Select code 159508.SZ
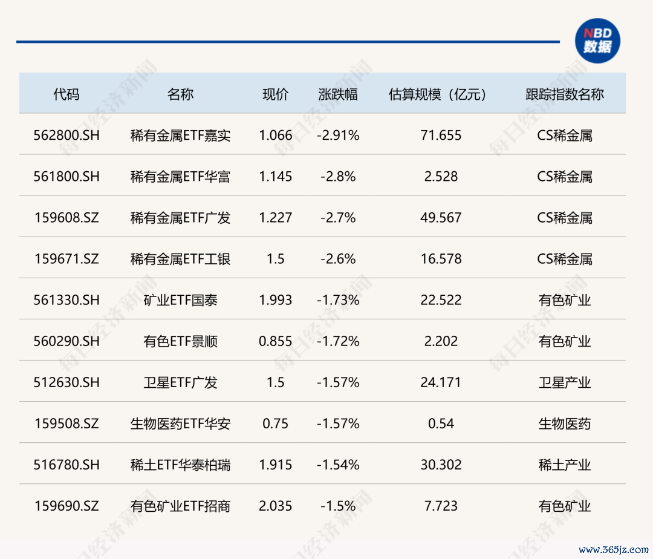Image resolution: width=653 pixels, height=559 pixels. pyautogui.click(x=67, y=424)
